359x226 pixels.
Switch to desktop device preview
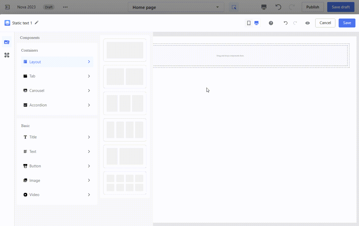(256, 23)
